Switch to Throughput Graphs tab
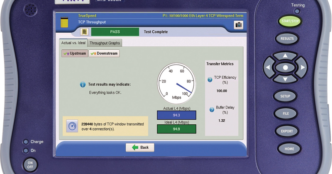This screenshot has width=332, height=174. point(105,43)
